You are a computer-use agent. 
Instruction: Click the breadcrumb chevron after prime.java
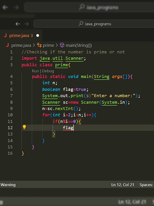[34, 45]
